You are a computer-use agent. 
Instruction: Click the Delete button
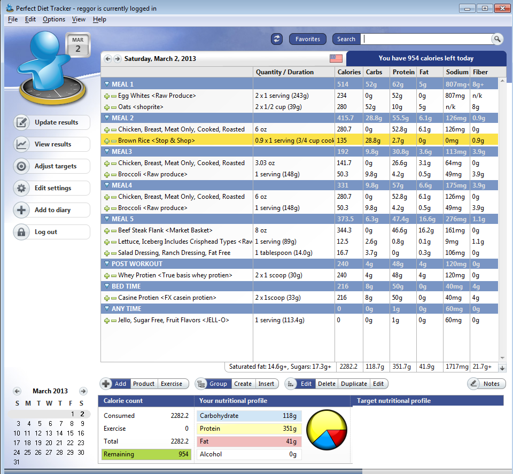click(327, 384)
